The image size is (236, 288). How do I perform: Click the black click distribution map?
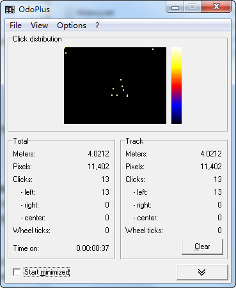[115, 86]
